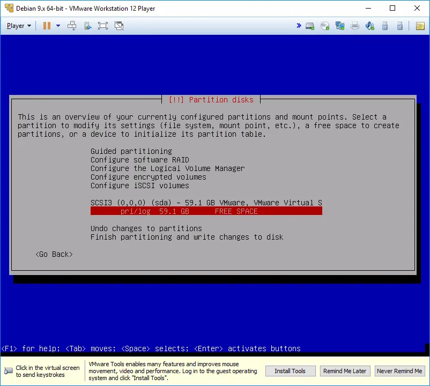Pause the virtual machine
430x386 pixels.
pos(47,26)
